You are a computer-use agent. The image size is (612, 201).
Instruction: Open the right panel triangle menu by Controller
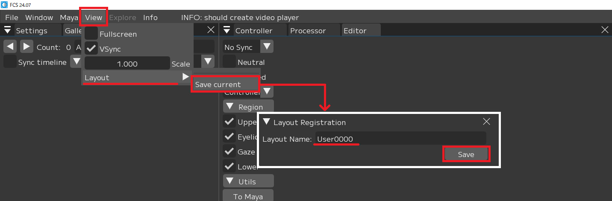click(x=227, y=30)
